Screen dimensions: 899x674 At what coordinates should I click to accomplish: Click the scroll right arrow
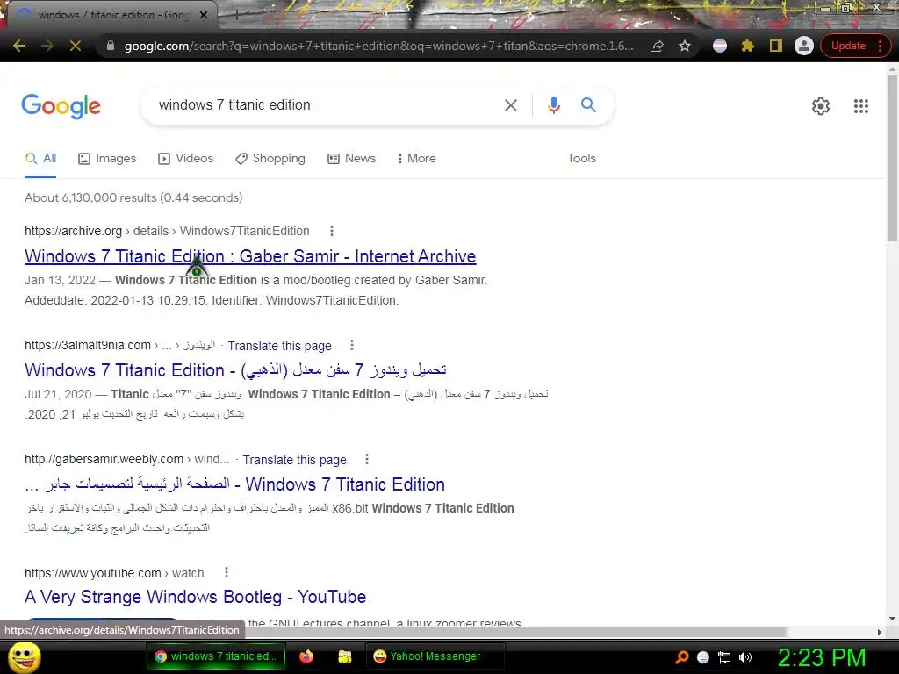pyautogui.click(x=880, y=632)
